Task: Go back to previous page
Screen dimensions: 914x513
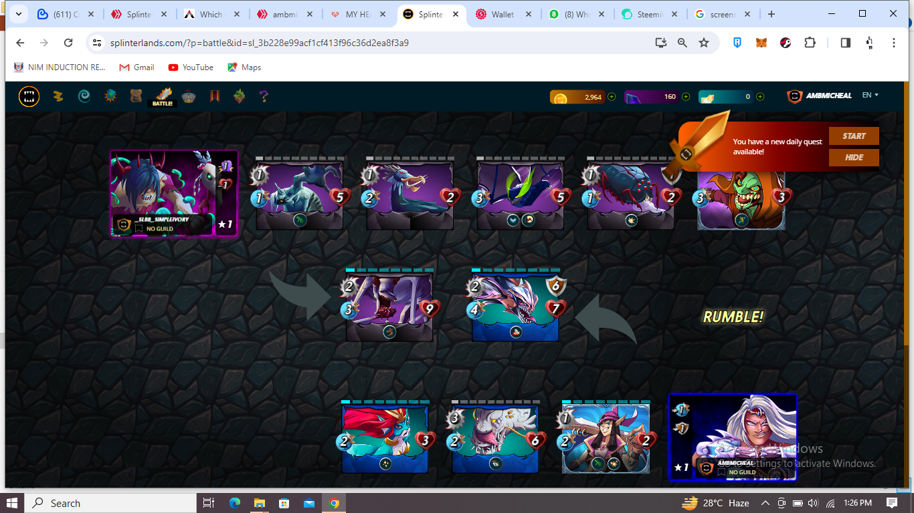Action: tap(20, 43)
